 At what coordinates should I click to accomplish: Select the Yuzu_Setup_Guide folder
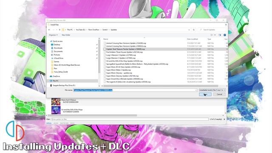coord(61,72)
